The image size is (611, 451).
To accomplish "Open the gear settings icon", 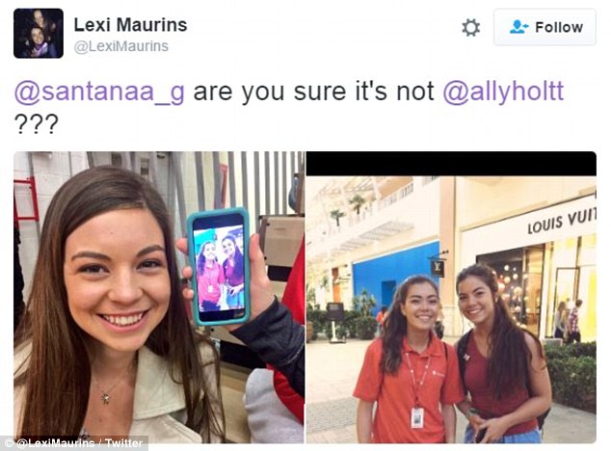I will pos(470,28).
